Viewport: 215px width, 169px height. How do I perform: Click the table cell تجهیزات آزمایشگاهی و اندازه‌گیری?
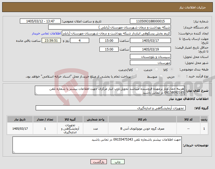(x=70, y=129)
